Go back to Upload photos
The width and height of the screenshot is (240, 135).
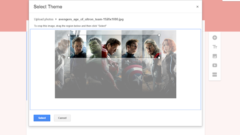point(43,19)
